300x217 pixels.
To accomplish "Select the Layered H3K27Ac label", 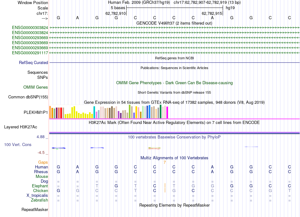I will click(x=21, y=127).
